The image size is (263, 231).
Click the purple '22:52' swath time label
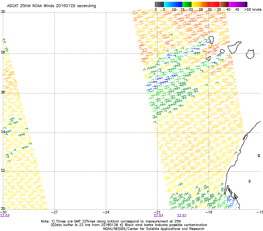[182, 216]
